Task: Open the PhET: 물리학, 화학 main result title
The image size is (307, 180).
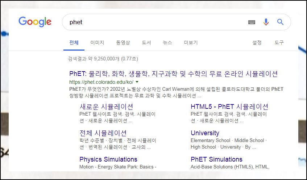Action: 174,74
